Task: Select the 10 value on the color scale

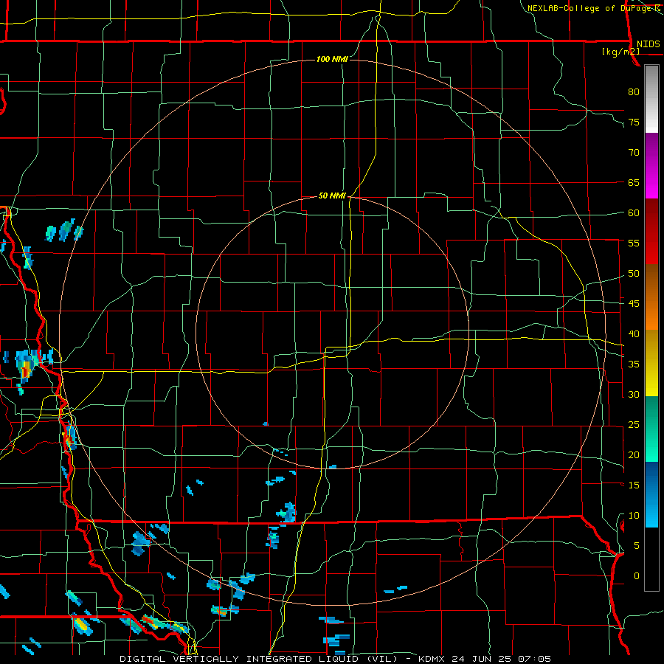Action: click(x=634, y=516)
